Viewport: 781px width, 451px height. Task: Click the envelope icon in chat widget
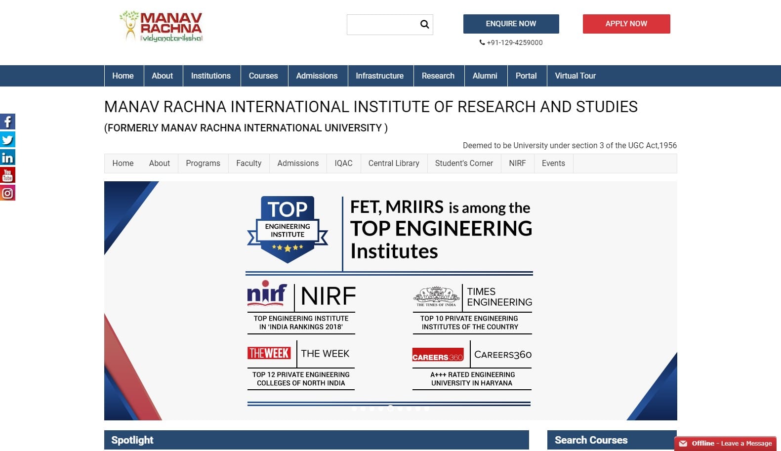pyautogui.click(x=683, y=444)
